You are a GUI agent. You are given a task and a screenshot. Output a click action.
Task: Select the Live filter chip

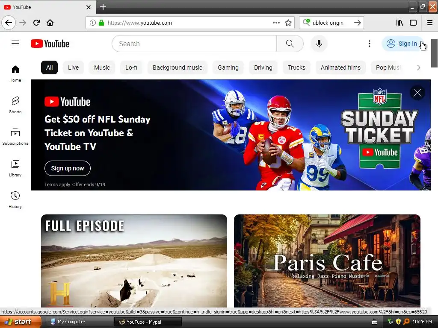coord(73,67)
